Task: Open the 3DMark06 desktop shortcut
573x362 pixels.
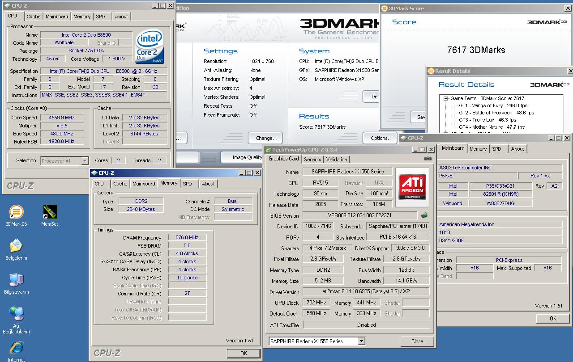Action: 16,215
